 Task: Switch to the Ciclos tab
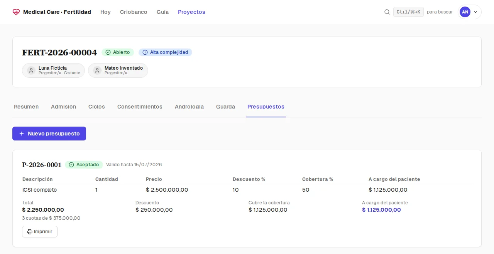(96, 107)
